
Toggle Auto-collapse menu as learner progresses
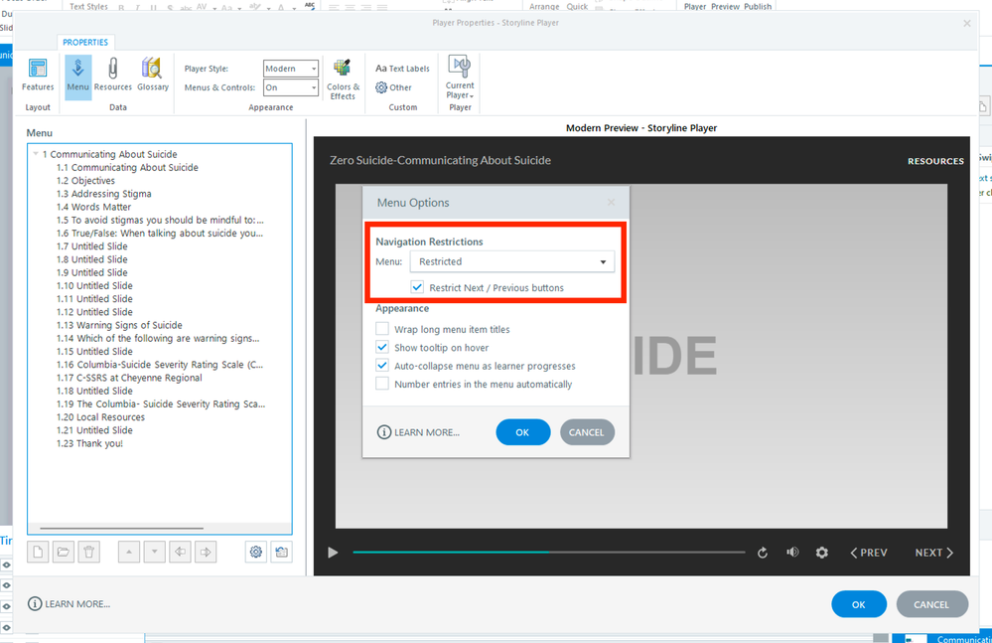[382, 366]
